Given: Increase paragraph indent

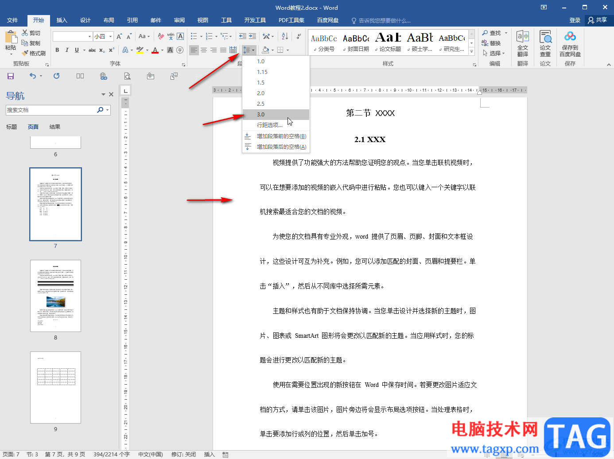Looking at the screenshot, I should coord(253,36).
